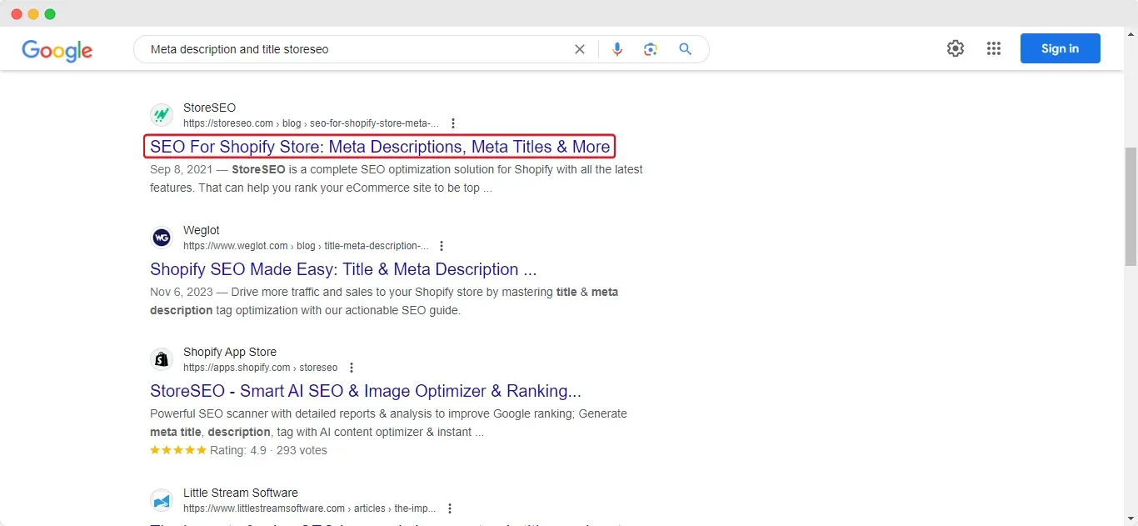
Task: Open the three-dot menu for Weglot result
Action: pos(442,246)
